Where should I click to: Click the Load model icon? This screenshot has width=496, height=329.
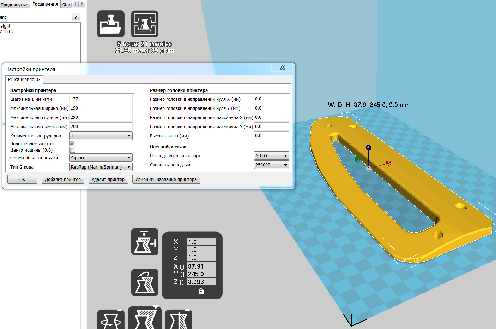(111, 24)
